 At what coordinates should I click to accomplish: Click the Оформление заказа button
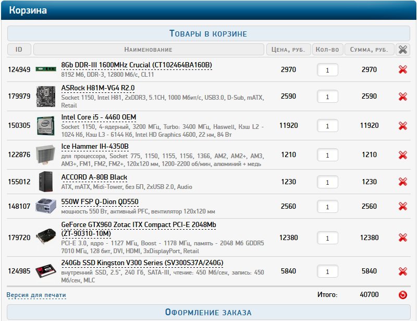pyautogui.click(x=208, y=312)
